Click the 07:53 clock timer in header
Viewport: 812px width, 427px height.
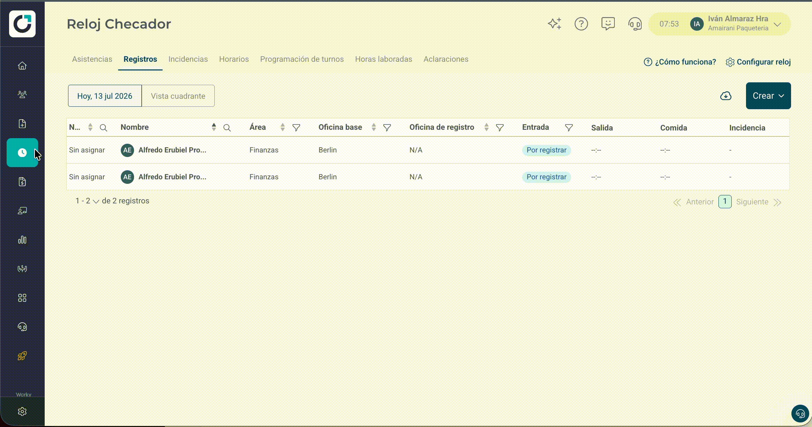point(669,24)
